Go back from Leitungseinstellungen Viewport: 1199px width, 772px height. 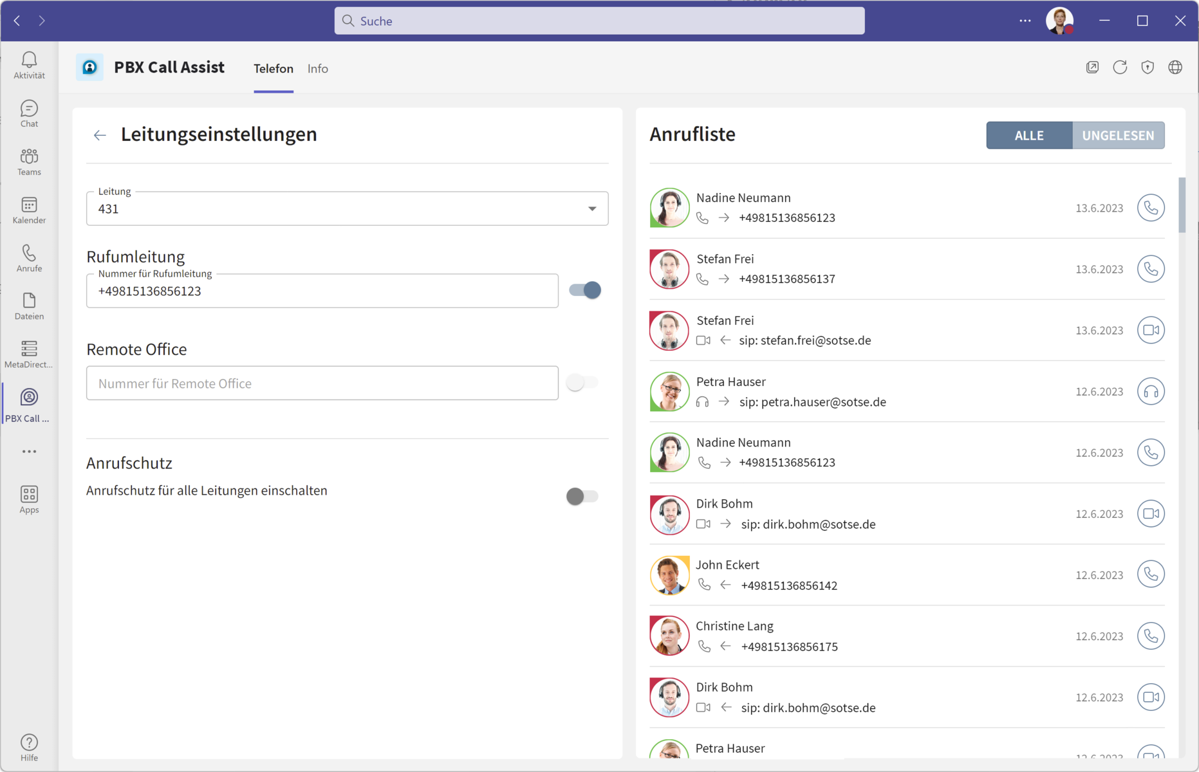tap(100, 135)
